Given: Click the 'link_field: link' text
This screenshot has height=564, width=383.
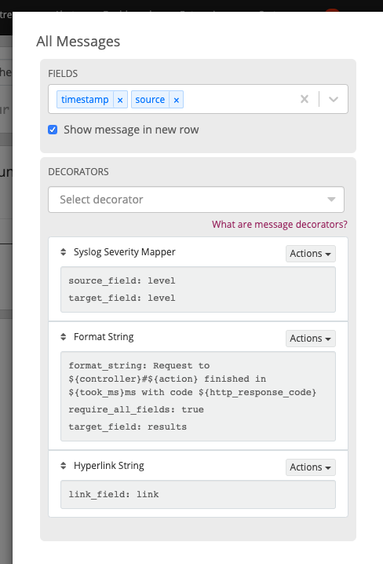Looking at the screenshot, I should [x=114, y=494].
